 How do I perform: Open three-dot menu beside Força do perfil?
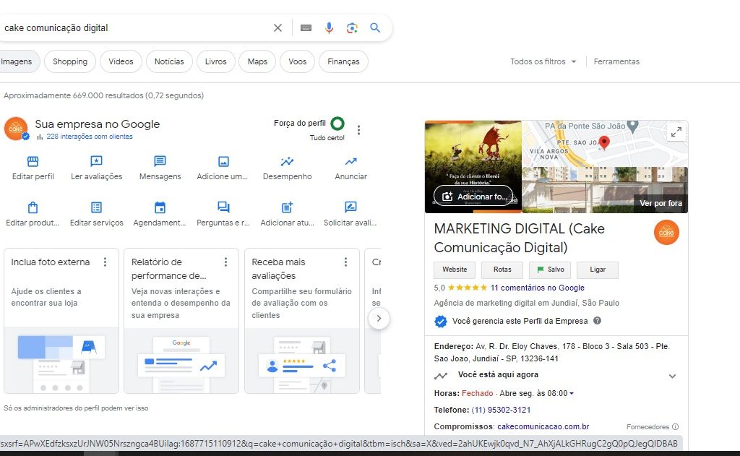[358, 130]
